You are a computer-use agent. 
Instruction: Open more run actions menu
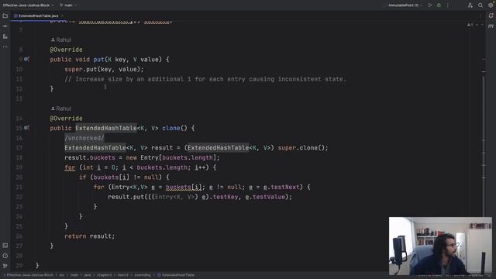coord(448,5)
